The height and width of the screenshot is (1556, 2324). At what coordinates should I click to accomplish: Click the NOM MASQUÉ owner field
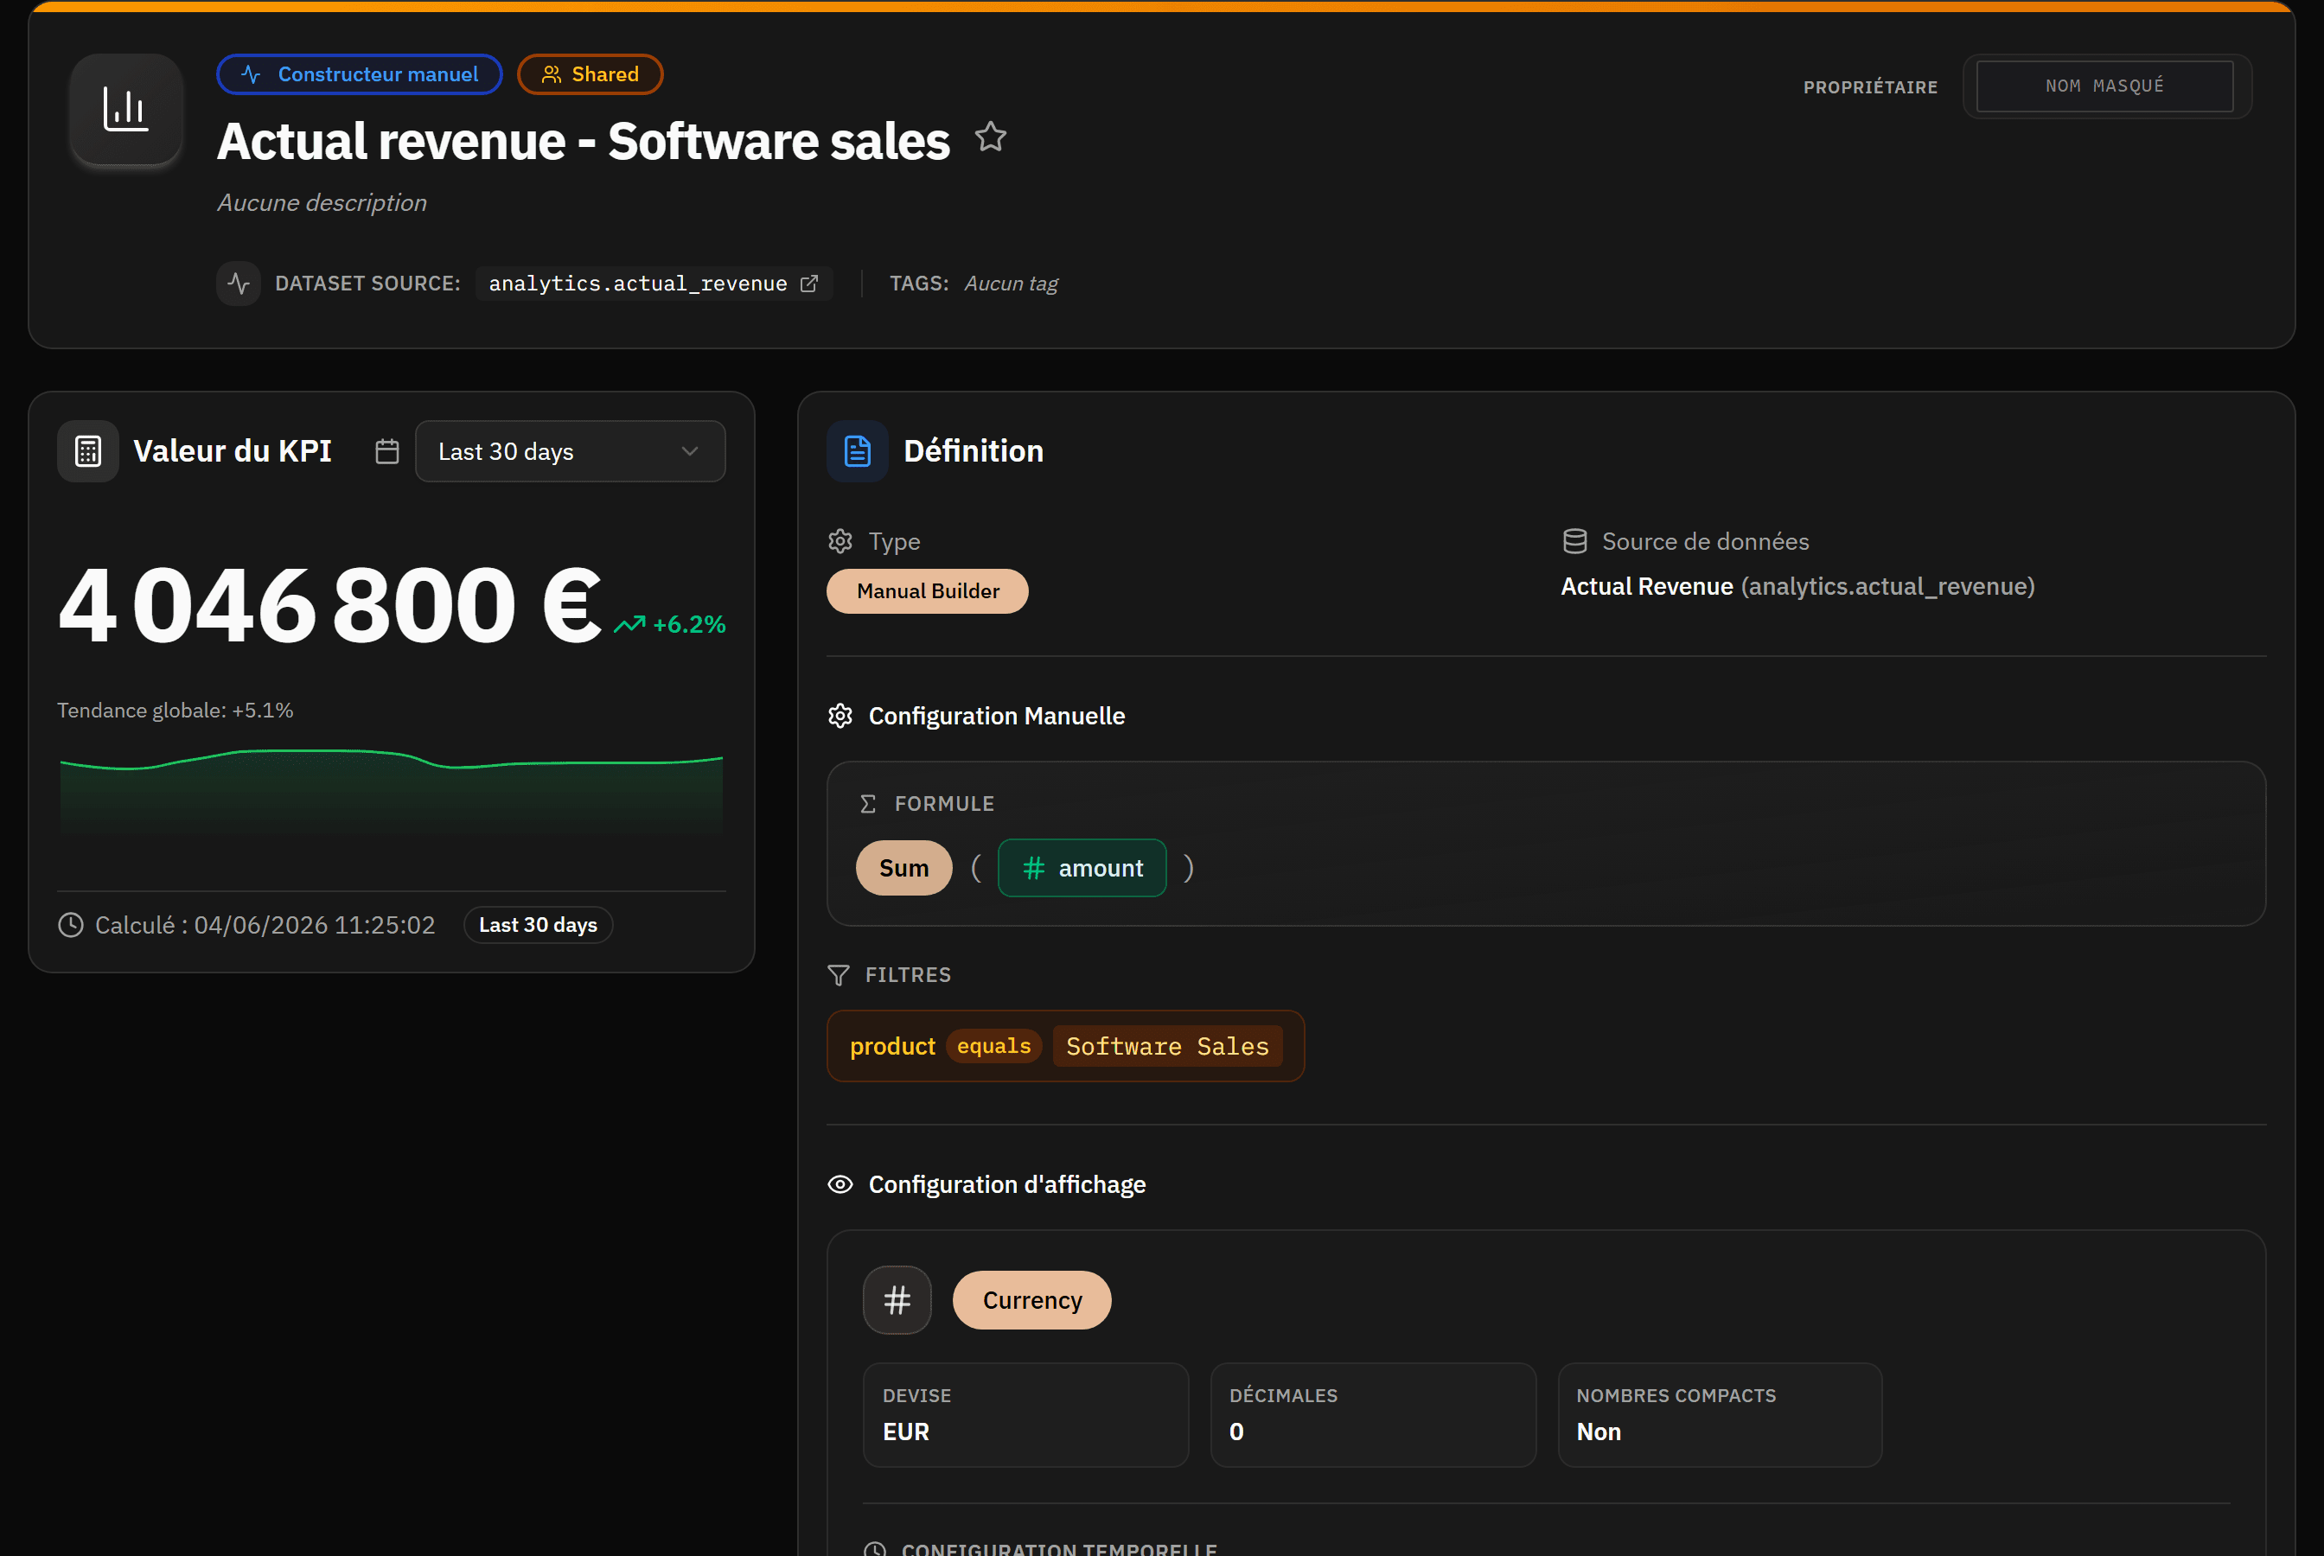tap(2104, 86)
